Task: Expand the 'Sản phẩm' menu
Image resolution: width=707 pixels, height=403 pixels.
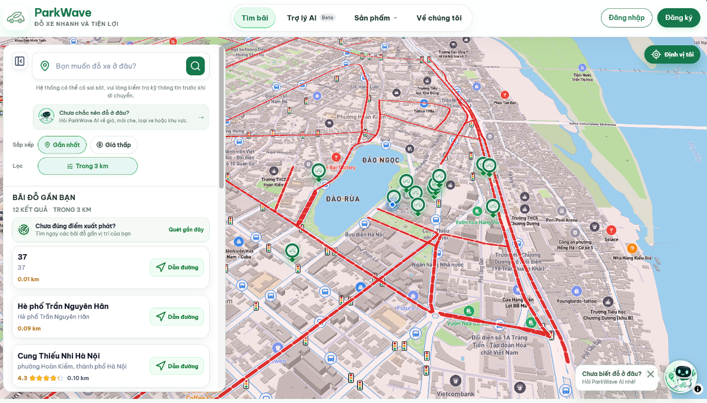Action: [376, 18]
